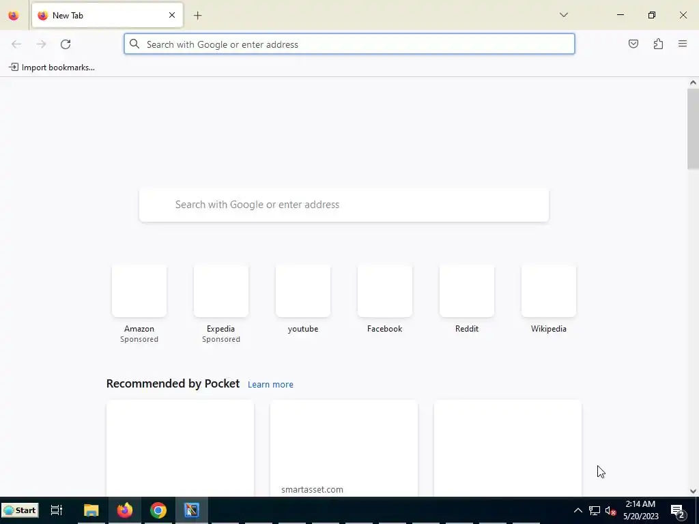
Task: Click the vertical scrollbar thumb
Action: [x=693, y=129]
